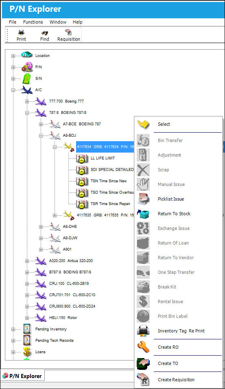225x389 pixels.
Task: Expand the CRJ900:900 CL-600-2D24 node
Action: click(27, 306)
